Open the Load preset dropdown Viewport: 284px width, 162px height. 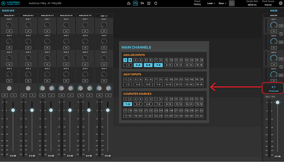coord(211,3)
